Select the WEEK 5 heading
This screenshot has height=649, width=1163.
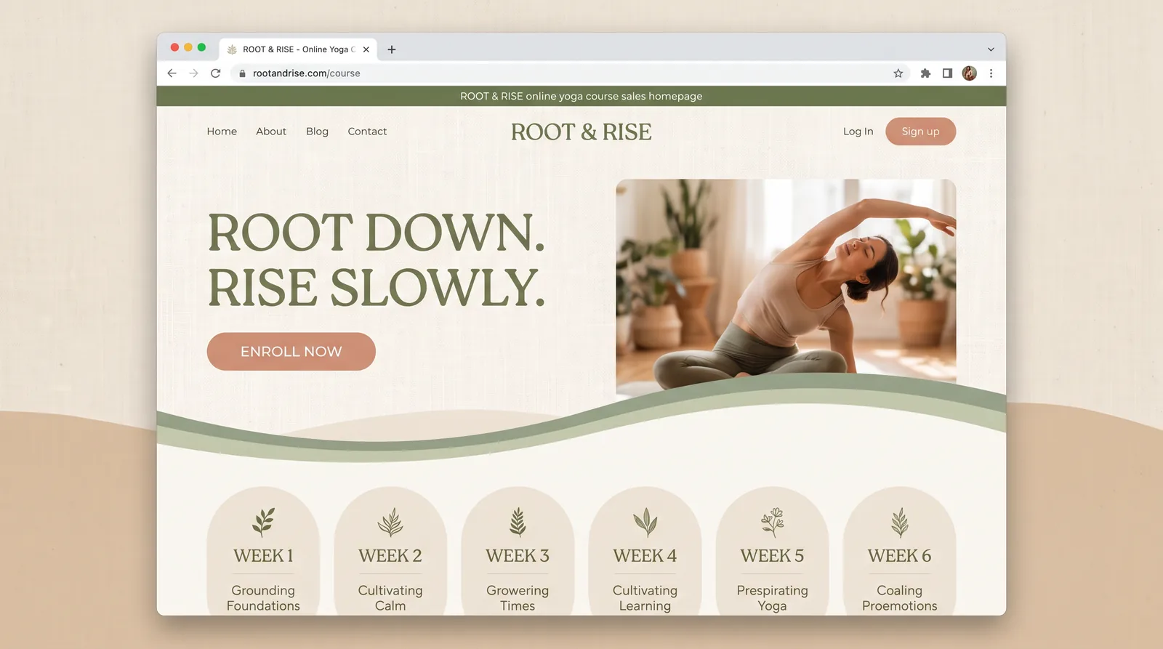[772, 556]
